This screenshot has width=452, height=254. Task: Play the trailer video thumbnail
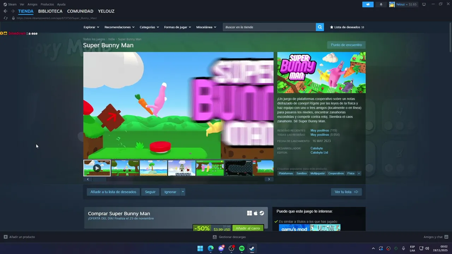coord(97,168)
